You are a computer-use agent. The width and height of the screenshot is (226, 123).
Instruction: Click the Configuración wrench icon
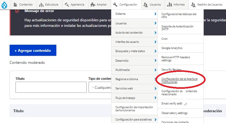[x=115, y=5]
